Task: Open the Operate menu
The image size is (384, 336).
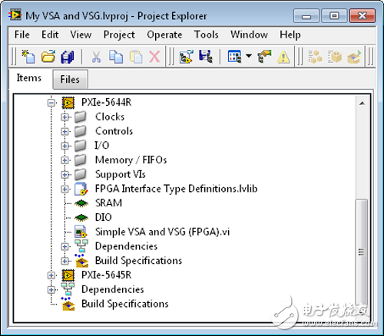Action: coord(164,35)
